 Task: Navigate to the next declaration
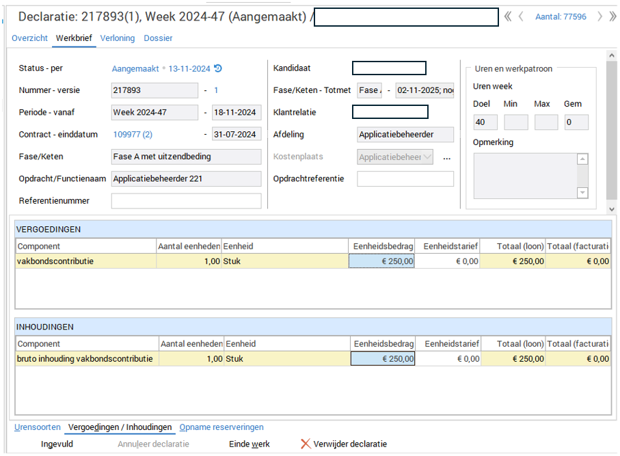coord(599,17)
